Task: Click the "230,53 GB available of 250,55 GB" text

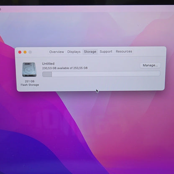Action: click(65, 68)
